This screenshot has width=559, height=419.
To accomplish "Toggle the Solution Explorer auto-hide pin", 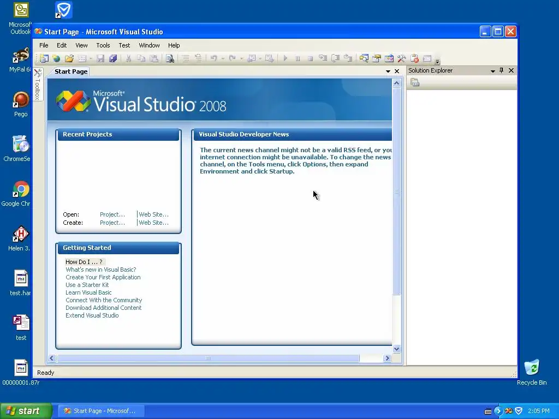I will click(x=501, y=70).
